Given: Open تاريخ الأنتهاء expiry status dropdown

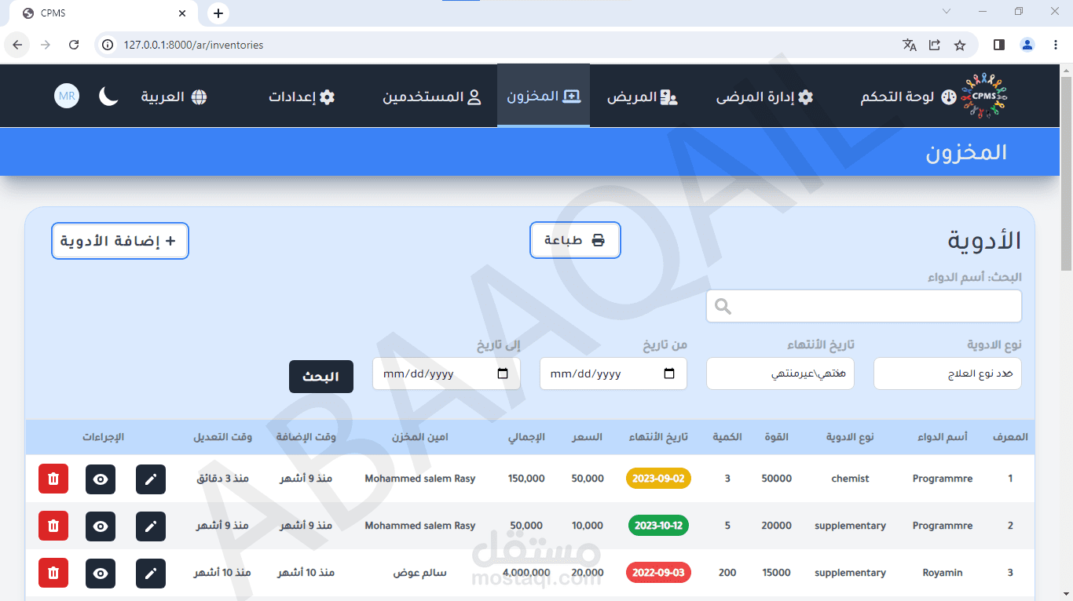Looking at the screenshot, I should pyautogui.click(x=780, y=373).
